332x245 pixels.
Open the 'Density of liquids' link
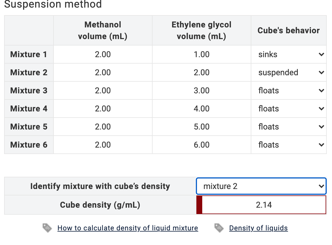pos(258,228)
